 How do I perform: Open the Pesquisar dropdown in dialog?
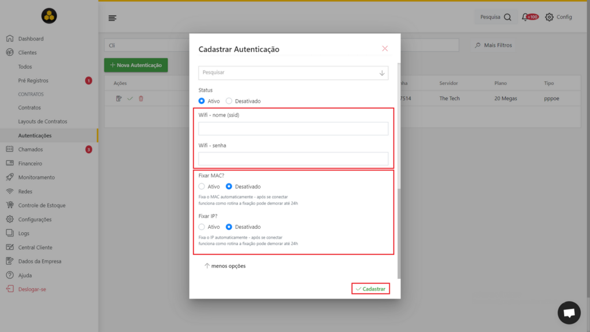pos(293,73)
